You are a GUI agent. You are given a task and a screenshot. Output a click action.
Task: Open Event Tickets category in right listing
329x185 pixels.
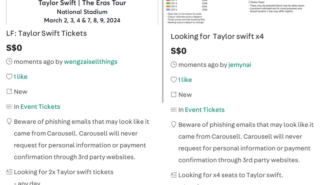tap(205, 110)
